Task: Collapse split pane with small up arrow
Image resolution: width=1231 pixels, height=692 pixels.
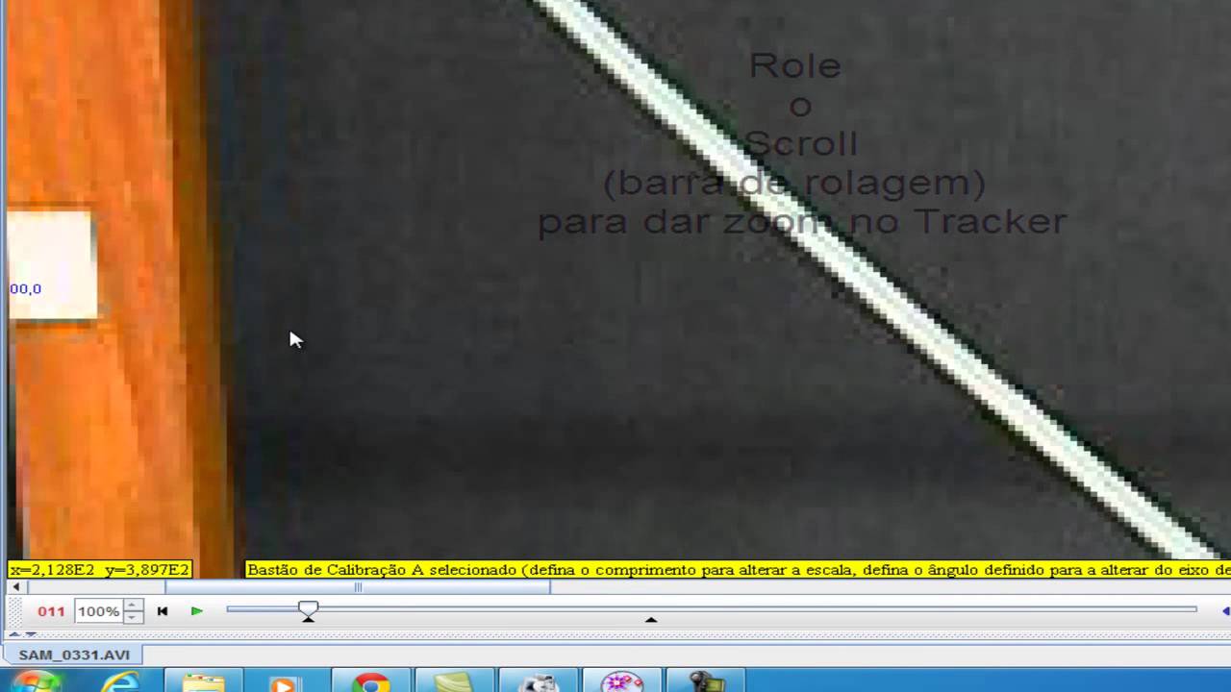Action: coord(14,633)
